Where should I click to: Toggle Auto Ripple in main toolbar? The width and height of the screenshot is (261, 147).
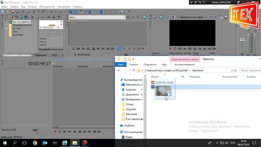point(81,12)
